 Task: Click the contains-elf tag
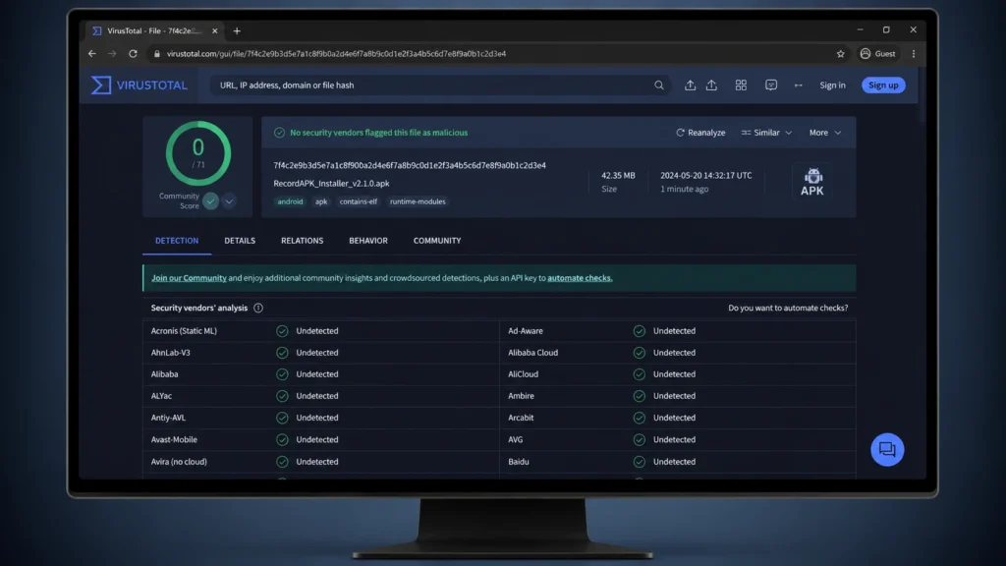point(358,201)
